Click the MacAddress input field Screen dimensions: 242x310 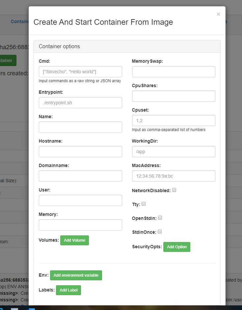tap(174, 176)
